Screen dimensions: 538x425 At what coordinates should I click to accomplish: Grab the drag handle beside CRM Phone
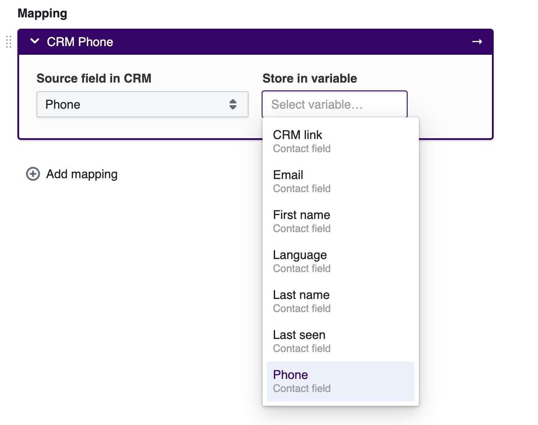[8, 42]
